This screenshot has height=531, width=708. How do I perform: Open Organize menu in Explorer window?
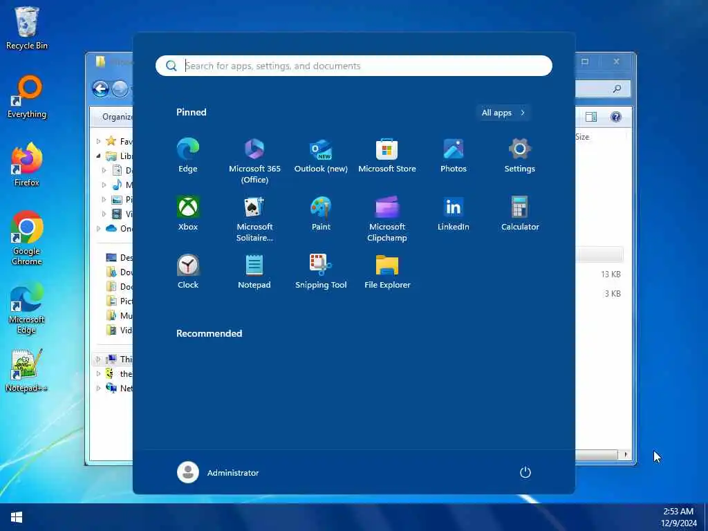pos(118,117)
